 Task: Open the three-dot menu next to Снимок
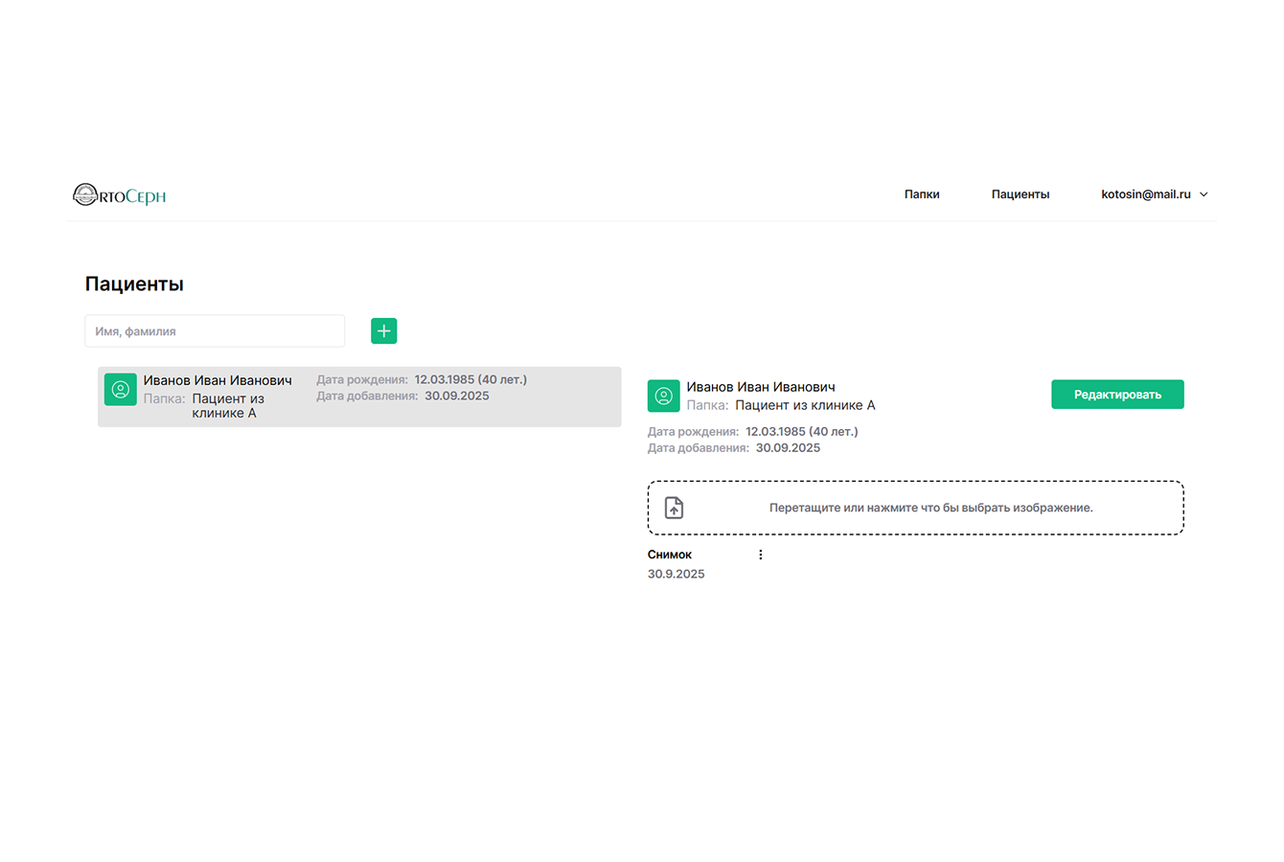(761, 555)
